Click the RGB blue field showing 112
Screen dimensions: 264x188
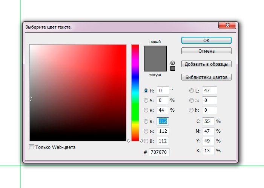click(x=163, y=141)
